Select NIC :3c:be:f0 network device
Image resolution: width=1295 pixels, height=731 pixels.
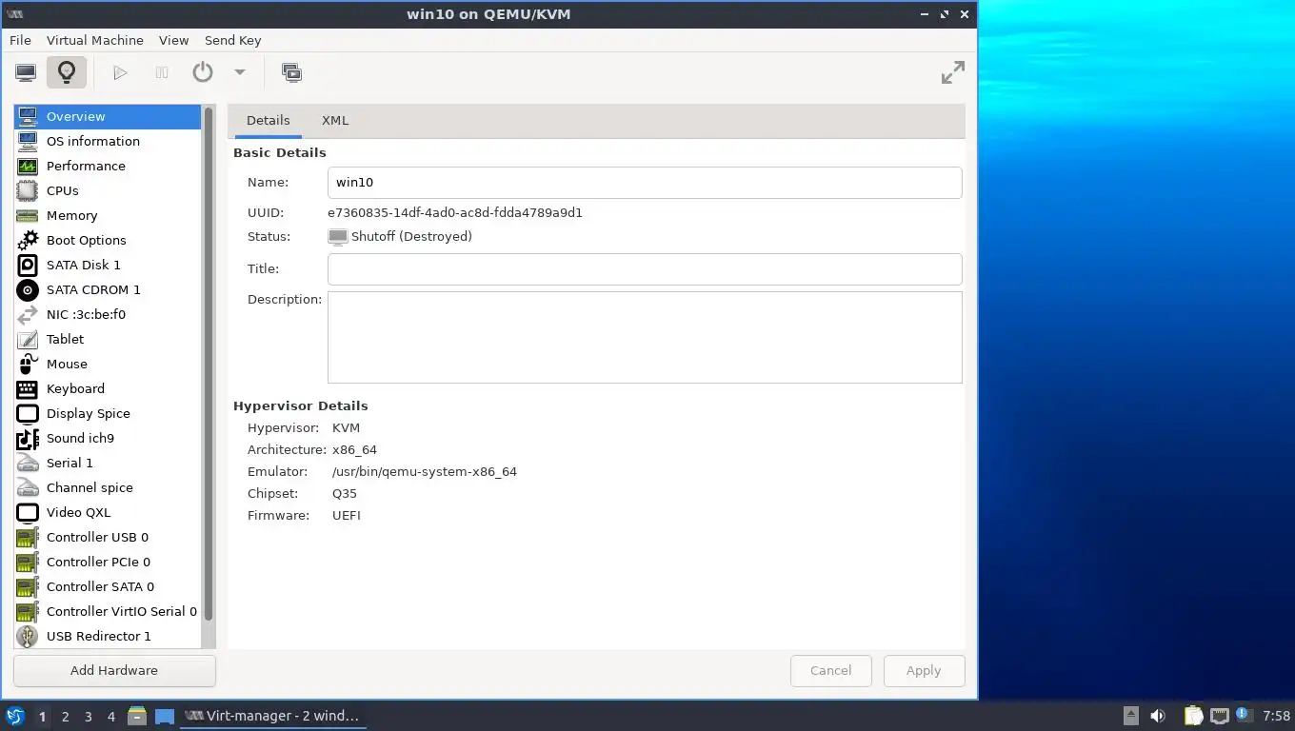pyautogui.click(x=108, y=314)
